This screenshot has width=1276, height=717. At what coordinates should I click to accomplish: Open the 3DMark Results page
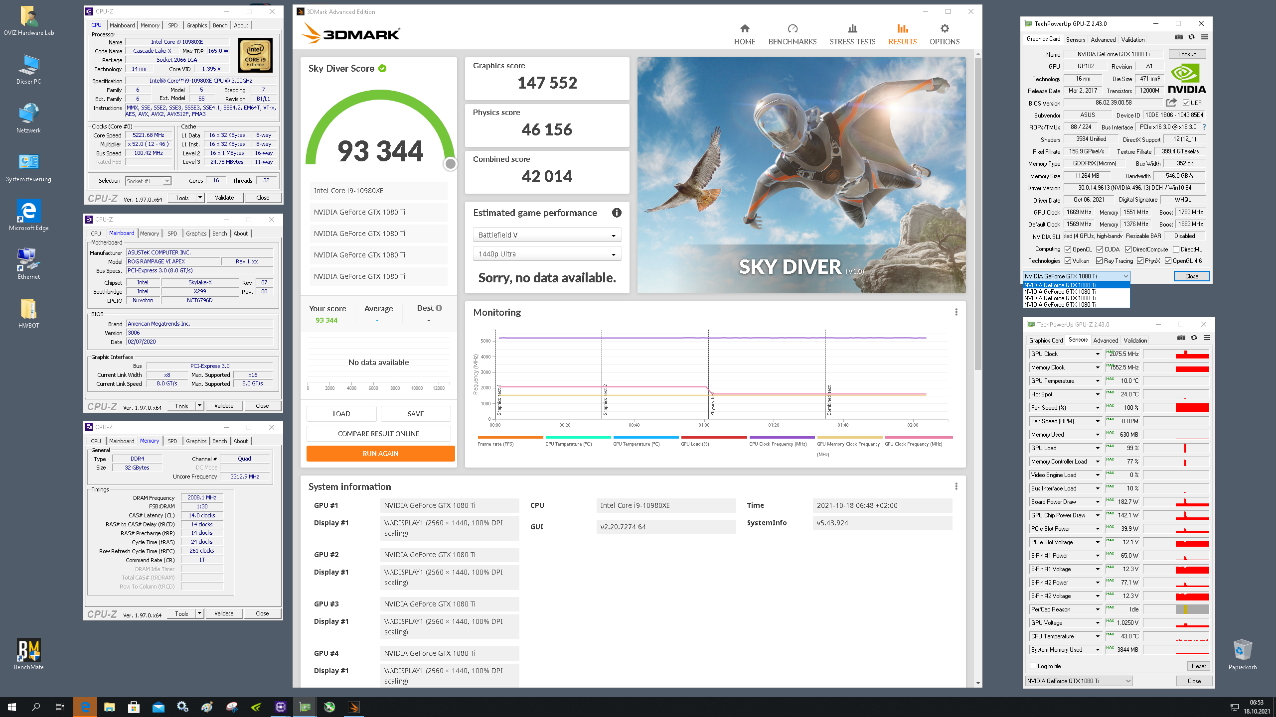(x=903, y=34)
